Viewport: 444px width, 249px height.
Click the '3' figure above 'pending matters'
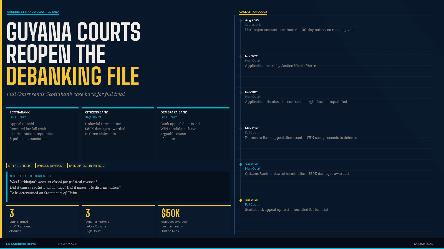click(88, 213)
